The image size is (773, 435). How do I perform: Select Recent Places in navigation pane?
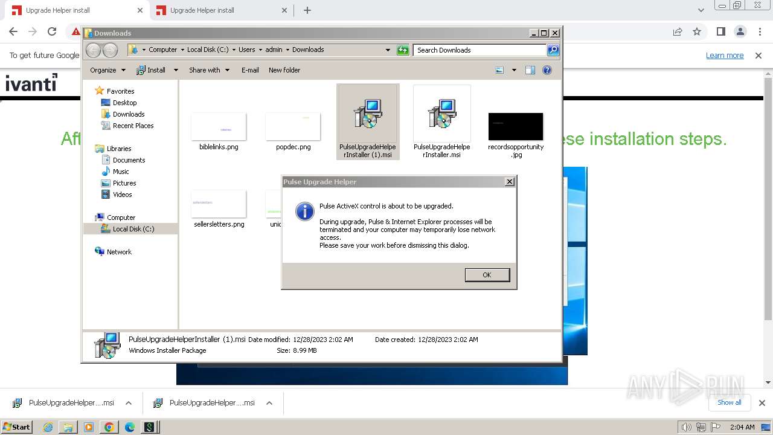(x=133, y=126)
